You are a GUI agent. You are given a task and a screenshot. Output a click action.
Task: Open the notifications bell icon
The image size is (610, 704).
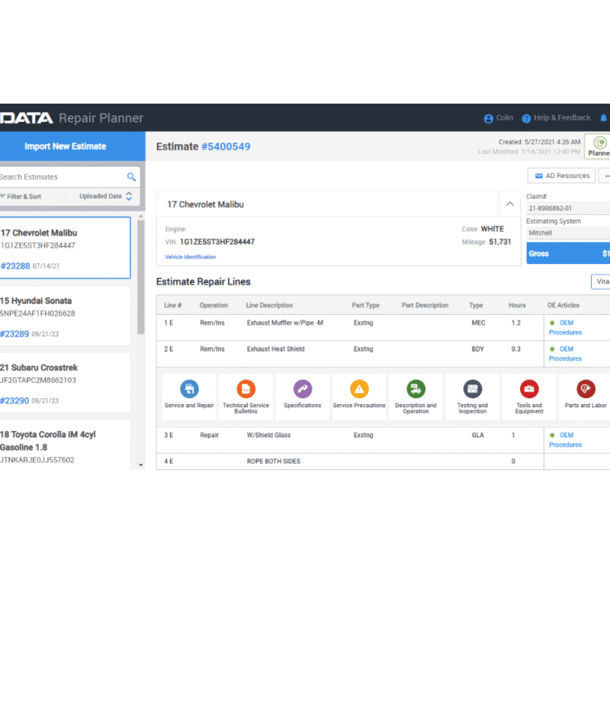(x=604, y=118)
